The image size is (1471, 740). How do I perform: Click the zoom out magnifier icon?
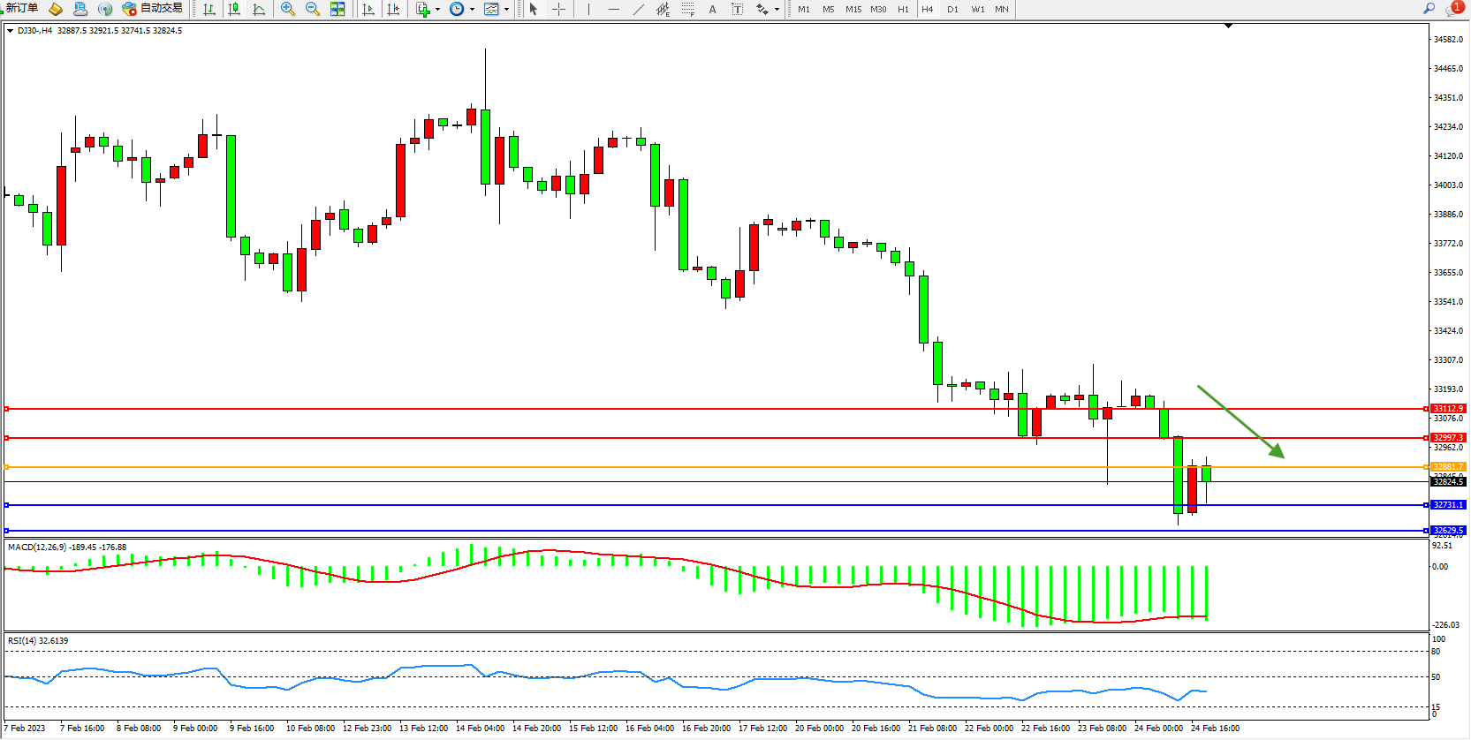pyautogui.click(x=313, y=9)
